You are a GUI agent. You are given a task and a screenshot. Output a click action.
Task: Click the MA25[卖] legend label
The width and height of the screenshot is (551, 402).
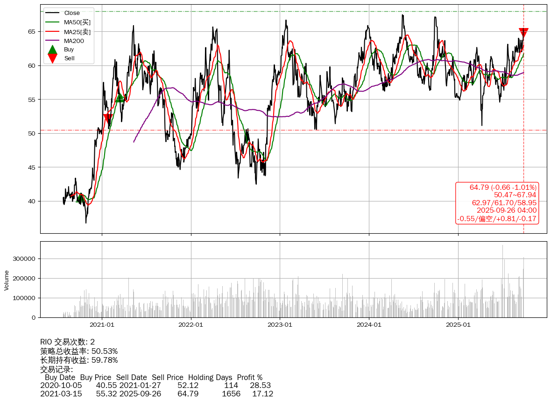click(x=77, y=32)
